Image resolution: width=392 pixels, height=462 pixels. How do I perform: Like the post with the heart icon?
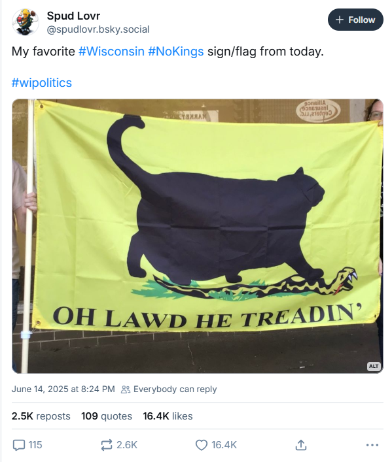click(x=202, y=445)
